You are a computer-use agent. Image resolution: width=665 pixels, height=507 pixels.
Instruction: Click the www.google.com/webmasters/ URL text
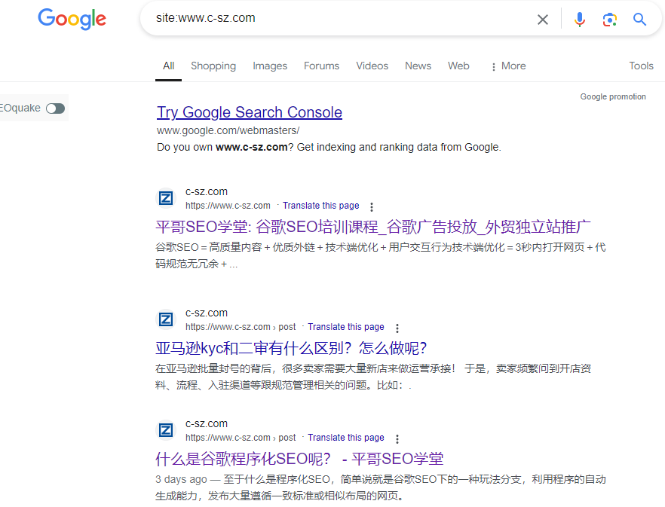[228, 130]
